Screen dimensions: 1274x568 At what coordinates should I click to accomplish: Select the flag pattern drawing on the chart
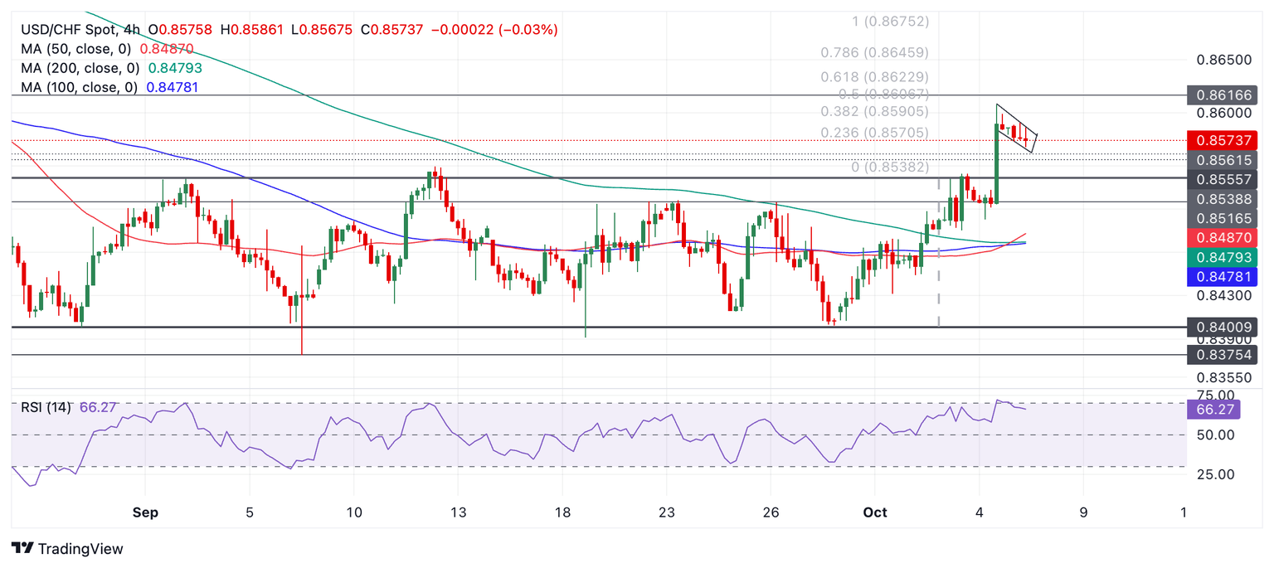click(1016, 127)
